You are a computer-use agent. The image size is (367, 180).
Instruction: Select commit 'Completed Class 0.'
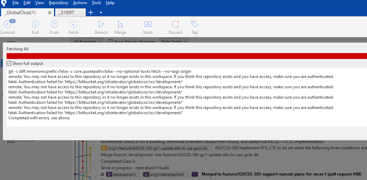point(118,161)
